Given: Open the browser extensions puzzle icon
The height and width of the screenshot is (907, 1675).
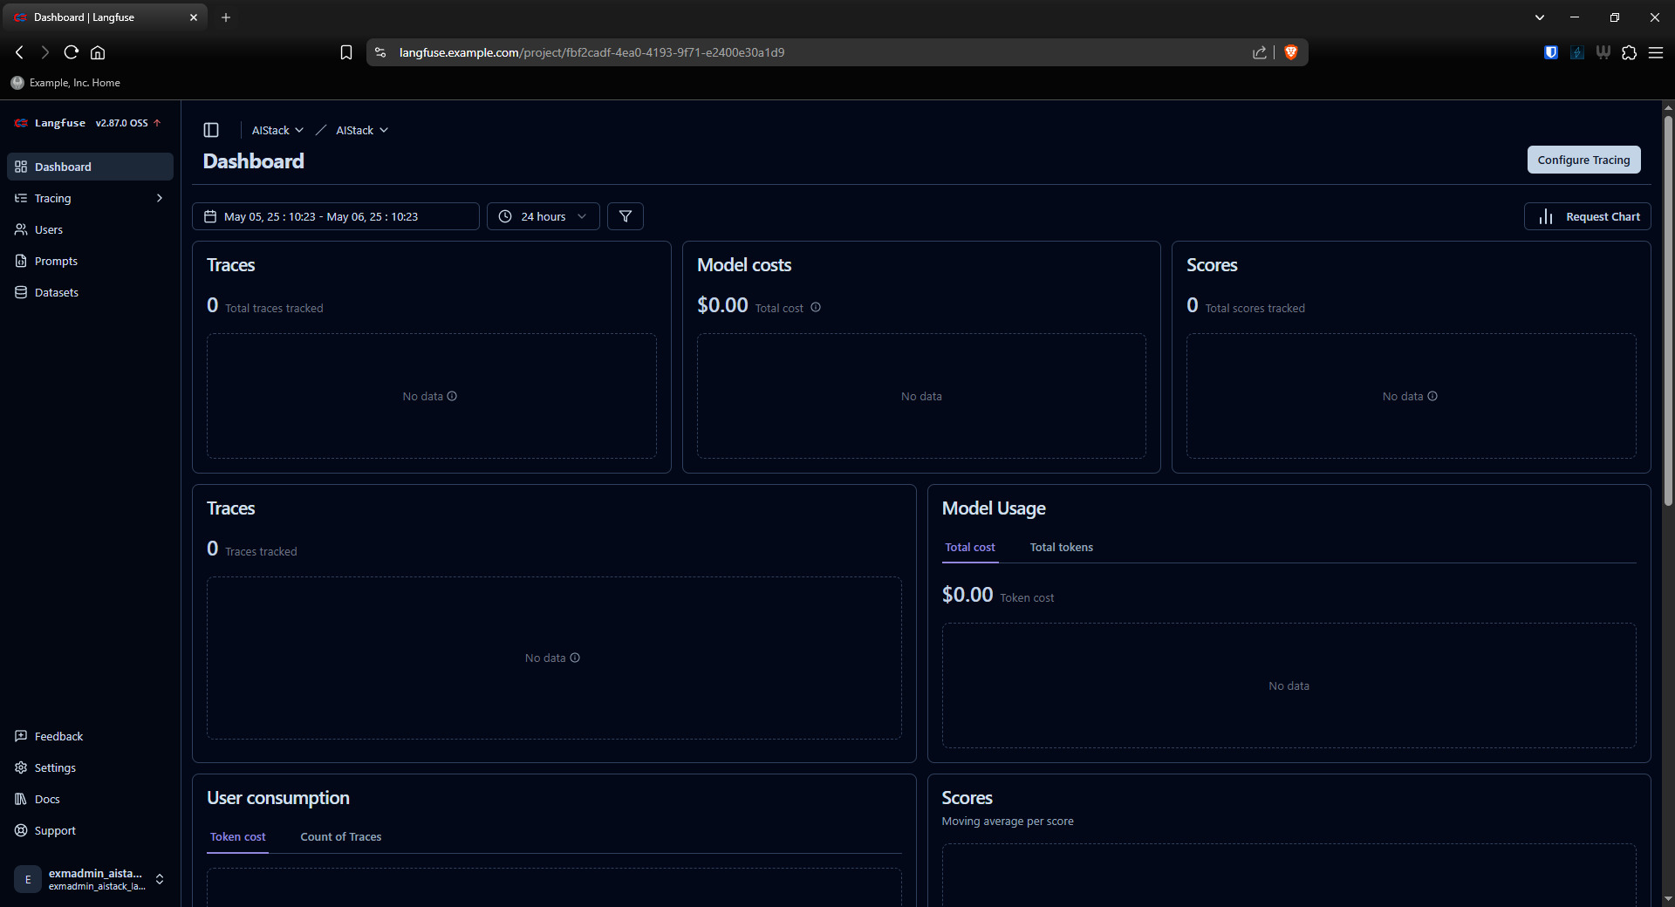Looking at the screenshot, I should coord(1629,52).
